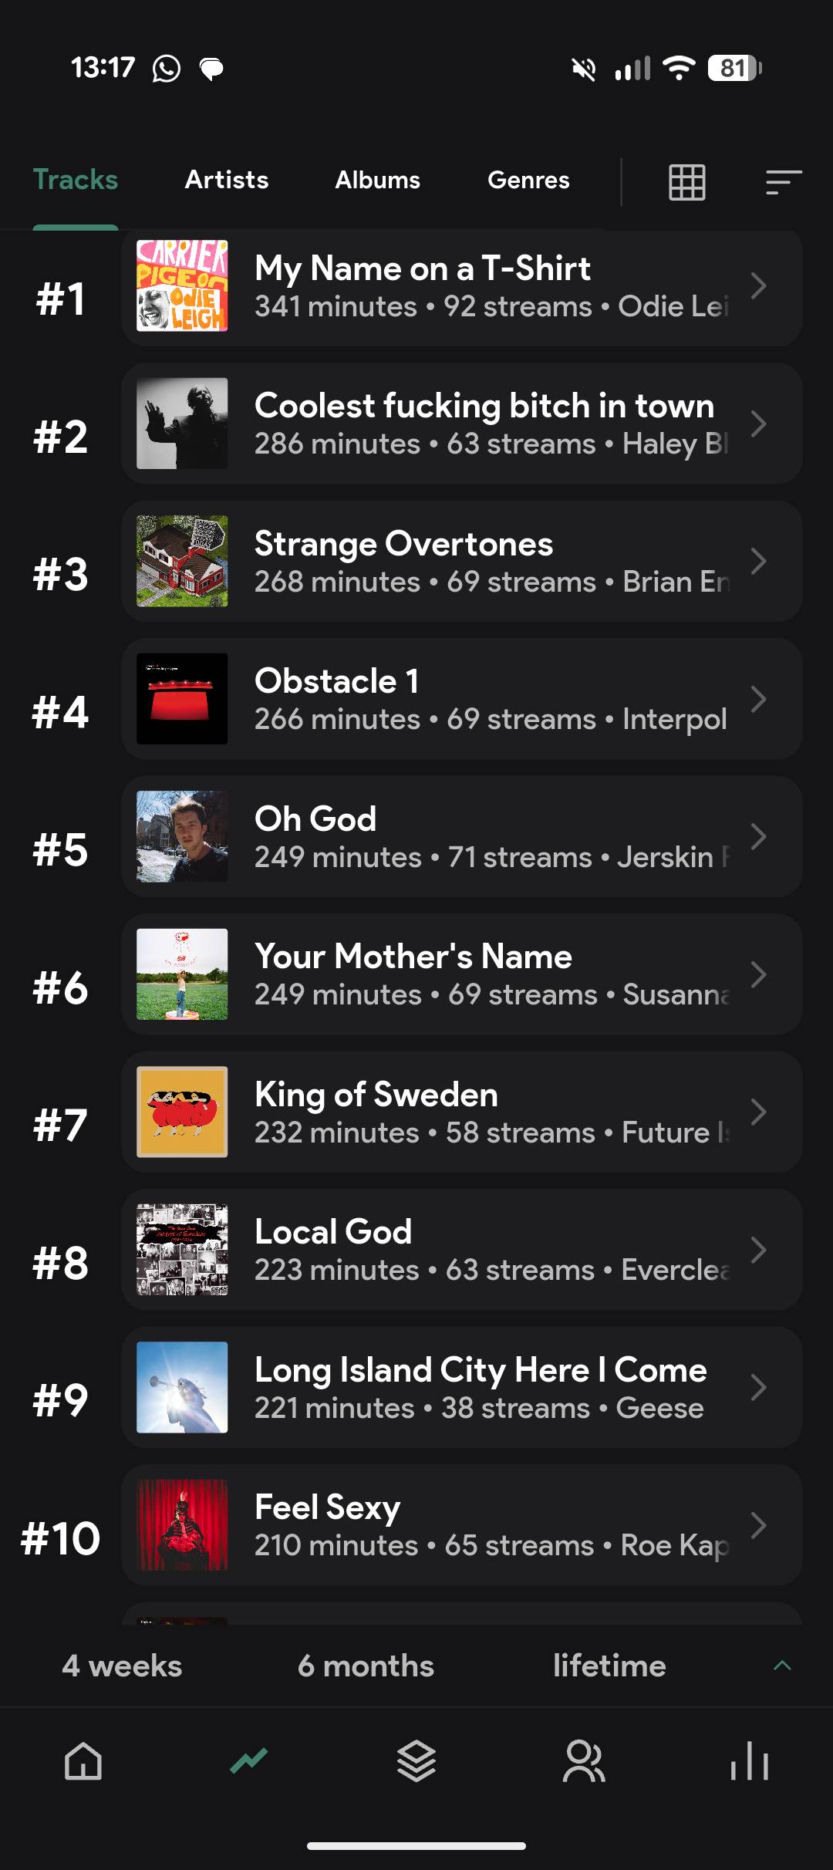Select the trending stats chart icon

point(249,1760)
